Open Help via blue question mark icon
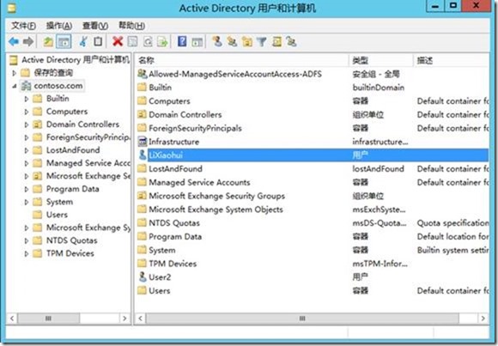 182,41
